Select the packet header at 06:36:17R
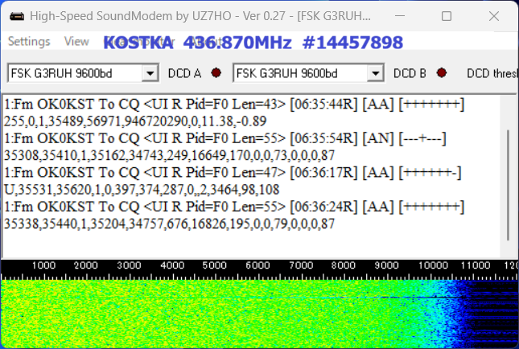Viewport: 519px width, 349px height. point(233,173)
